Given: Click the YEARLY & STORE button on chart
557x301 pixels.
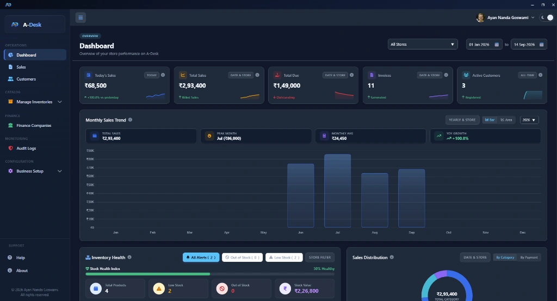Looking at the screenshot, I should [x=462, y=120].
